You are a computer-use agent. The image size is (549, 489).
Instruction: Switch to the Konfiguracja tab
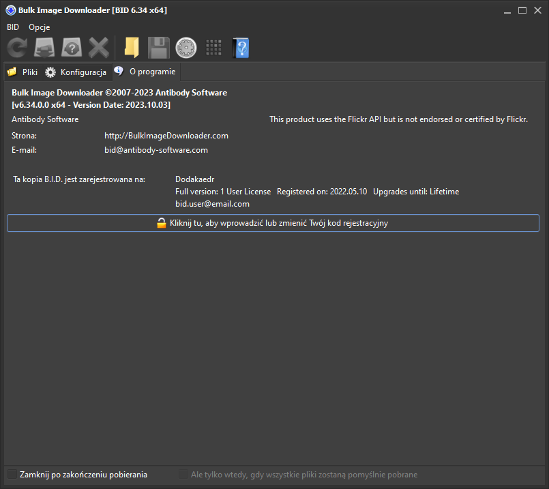76,72
